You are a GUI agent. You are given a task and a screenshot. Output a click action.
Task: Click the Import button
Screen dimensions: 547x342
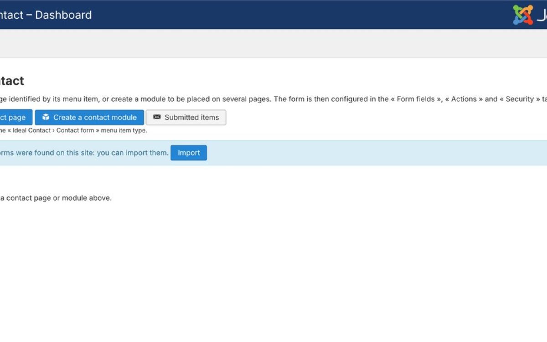tap(189, 153)
